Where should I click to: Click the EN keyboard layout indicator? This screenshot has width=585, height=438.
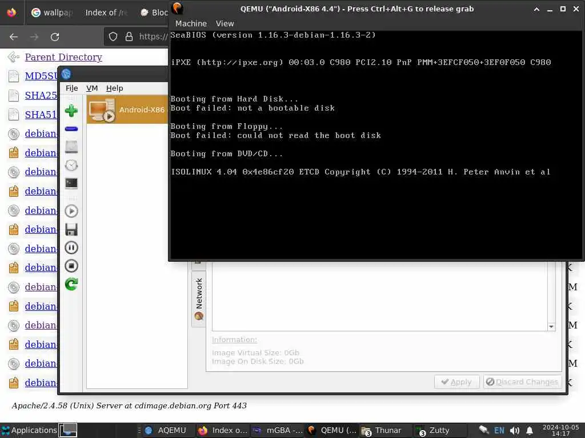coord(499,431)
